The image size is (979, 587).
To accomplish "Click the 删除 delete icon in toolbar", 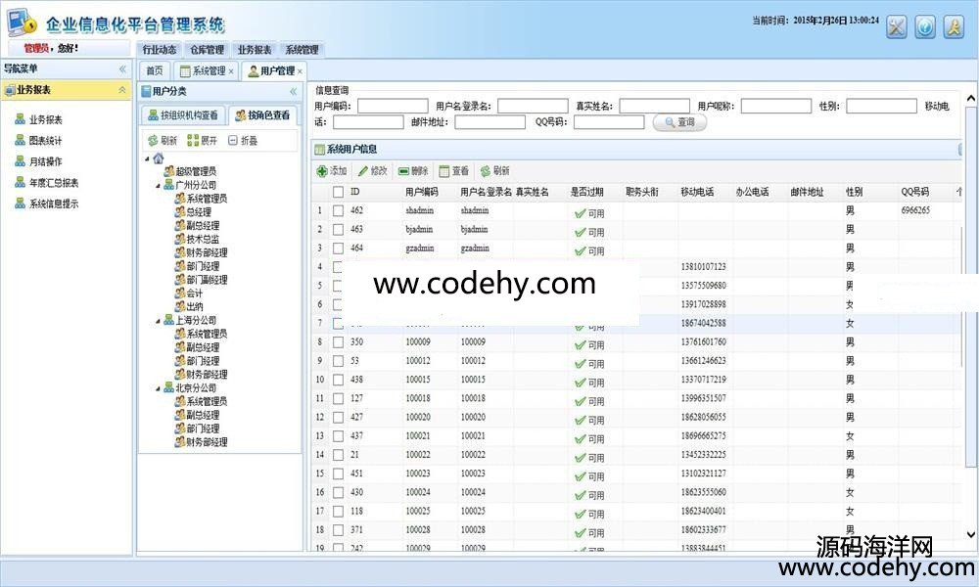I will point(403,170).
